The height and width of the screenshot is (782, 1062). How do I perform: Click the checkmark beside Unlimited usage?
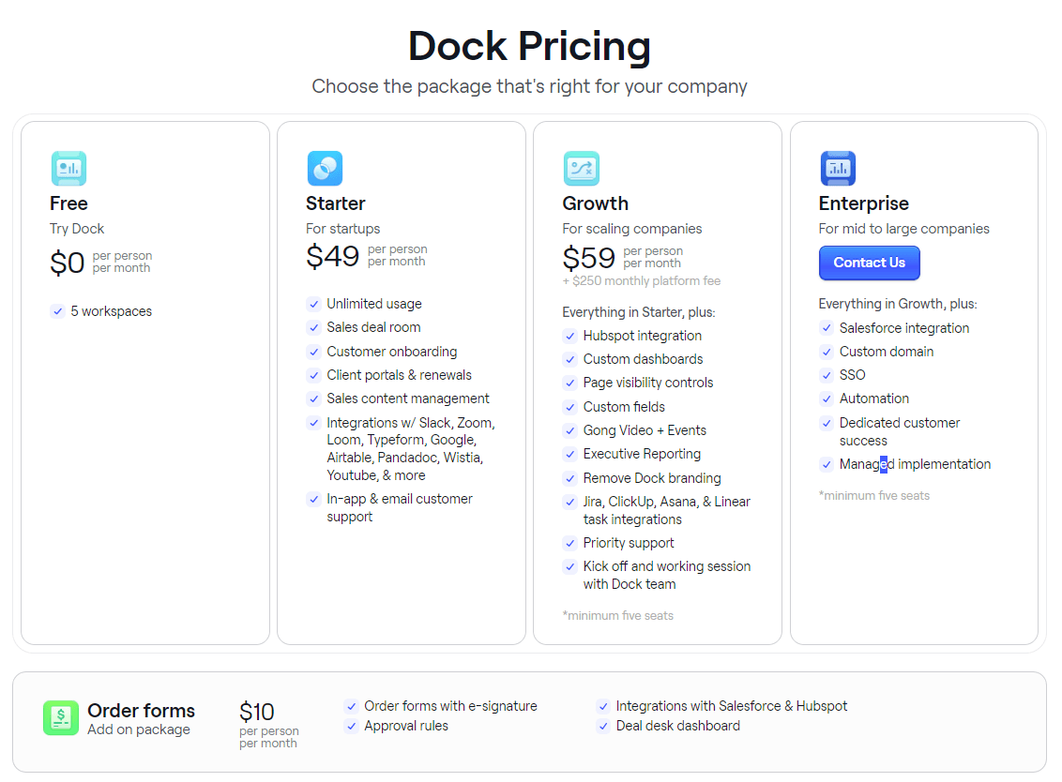tap(313, 304)
